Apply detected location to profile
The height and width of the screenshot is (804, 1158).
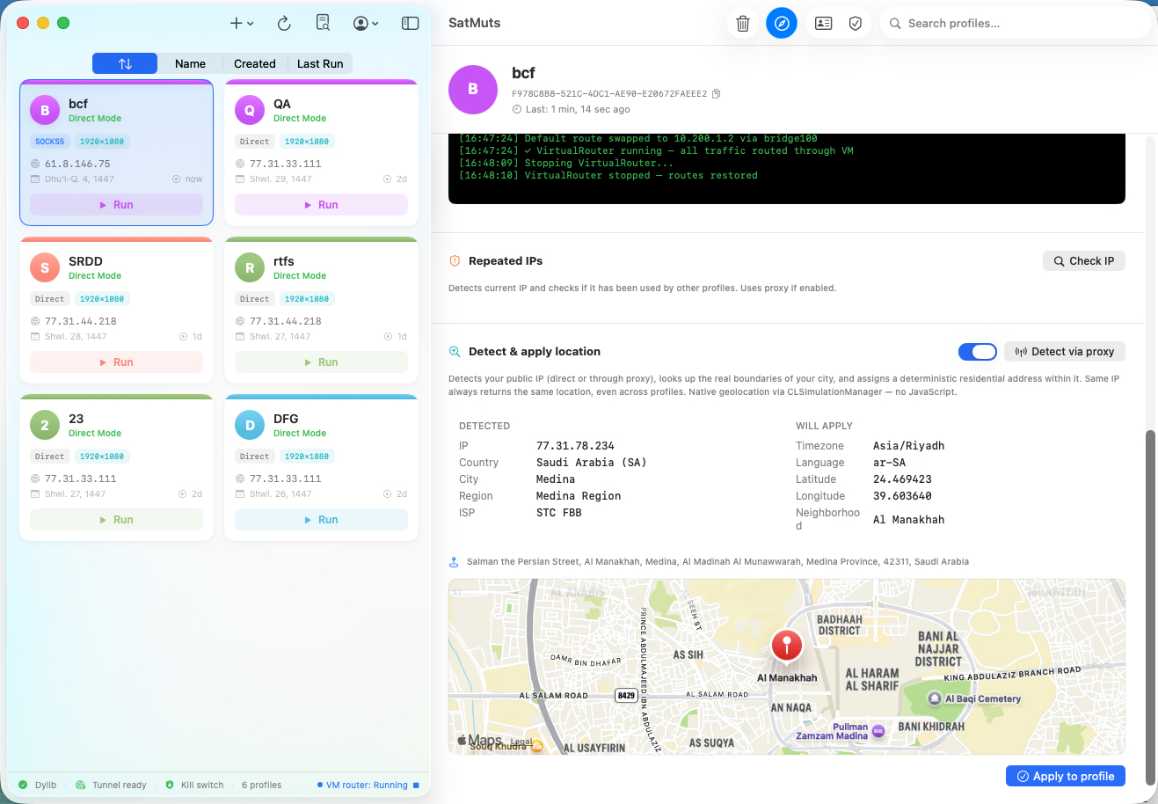[x=1065, y=776]
